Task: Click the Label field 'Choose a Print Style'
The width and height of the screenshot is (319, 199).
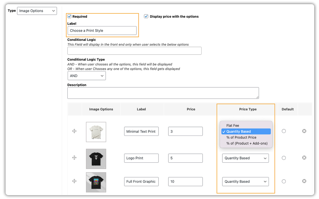Action: [x=102, y=30]
